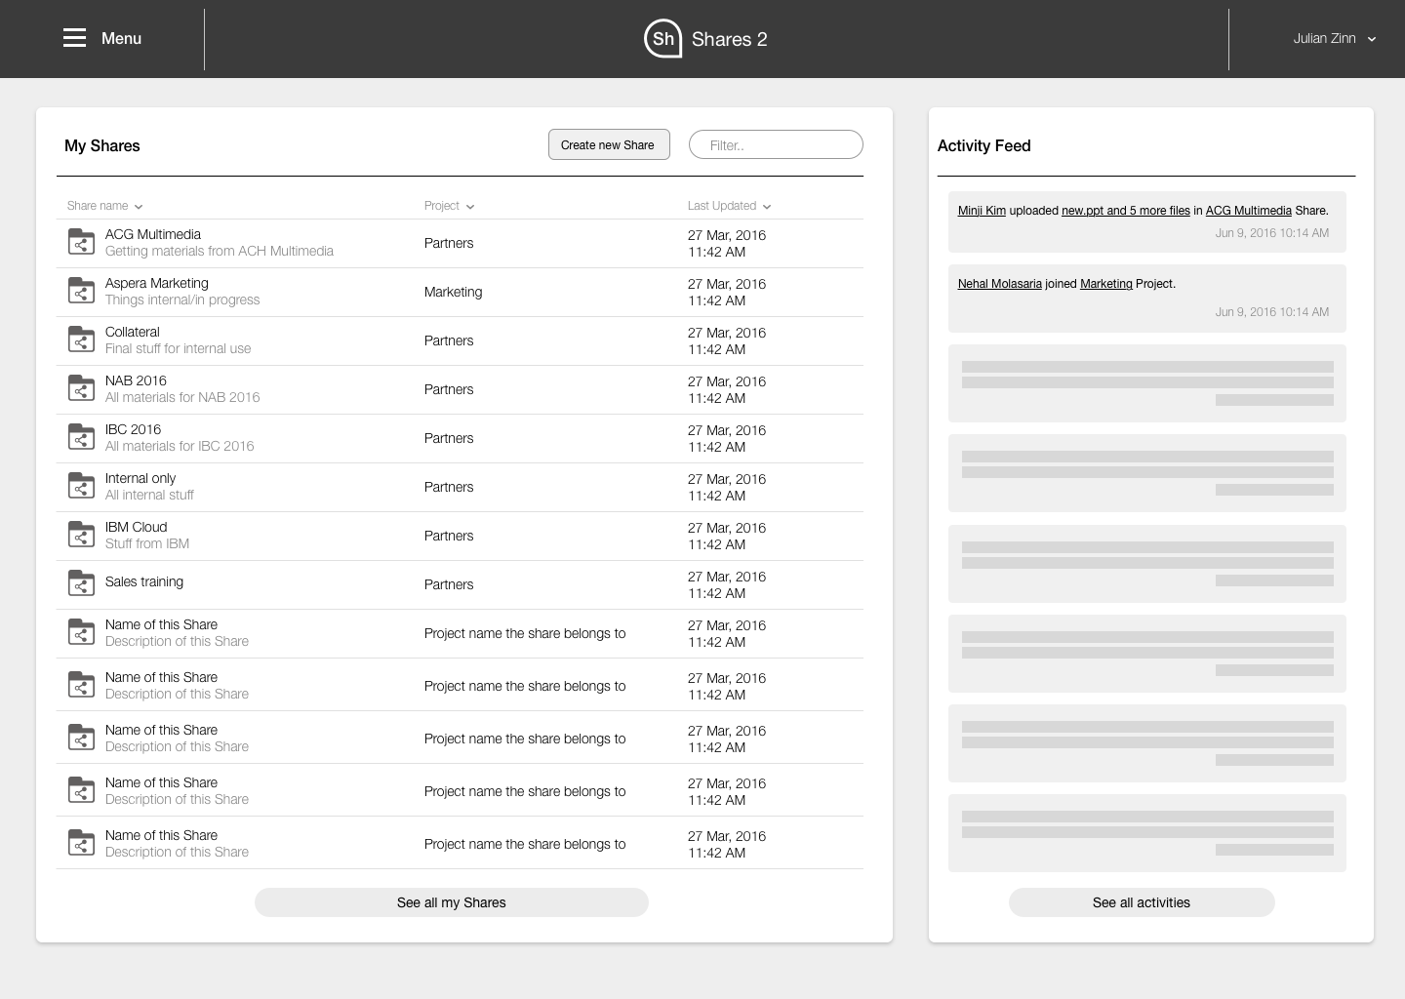Sort the list by Last Updated
Screen dimensions: 1405x999
tap(729, 206)
